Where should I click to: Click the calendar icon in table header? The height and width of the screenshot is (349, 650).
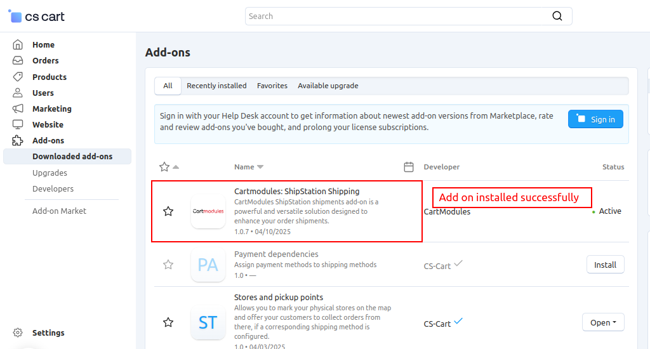[x=409, y=167]
